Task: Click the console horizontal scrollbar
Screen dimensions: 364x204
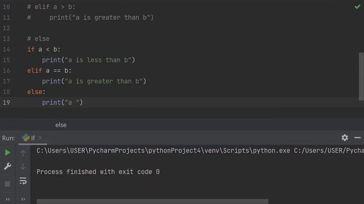Action: pos(152,201)
